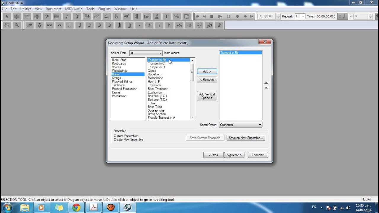Click the instrument list scrollbar thumb
The image size is (379, 213).
192,72
